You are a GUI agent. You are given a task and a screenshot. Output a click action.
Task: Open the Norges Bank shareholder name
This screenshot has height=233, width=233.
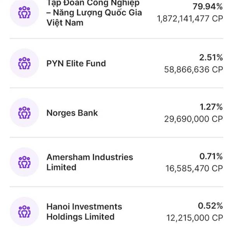pos(72,113)
